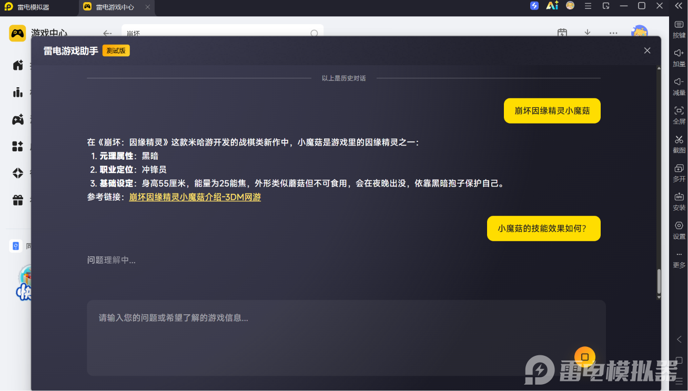Click the 崩坏因缘精灵小魔菇 message bubble
This screenshot has width=688, height=391.
[x=552, y=111]
